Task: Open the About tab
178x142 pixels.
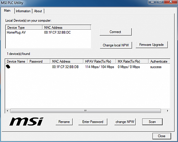Action: (38, 11)
